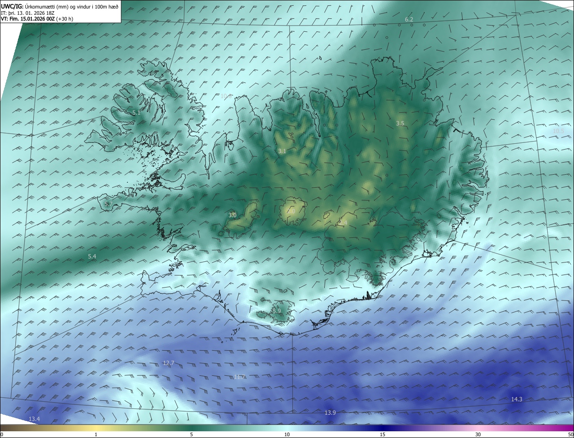The width and height of the screenshot is (574, 438).
Task: Click the 6.2 value near the top edge
Action: pos(409,19)
